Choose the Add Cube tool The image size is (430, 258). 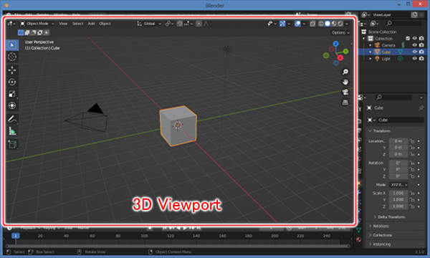12,144
